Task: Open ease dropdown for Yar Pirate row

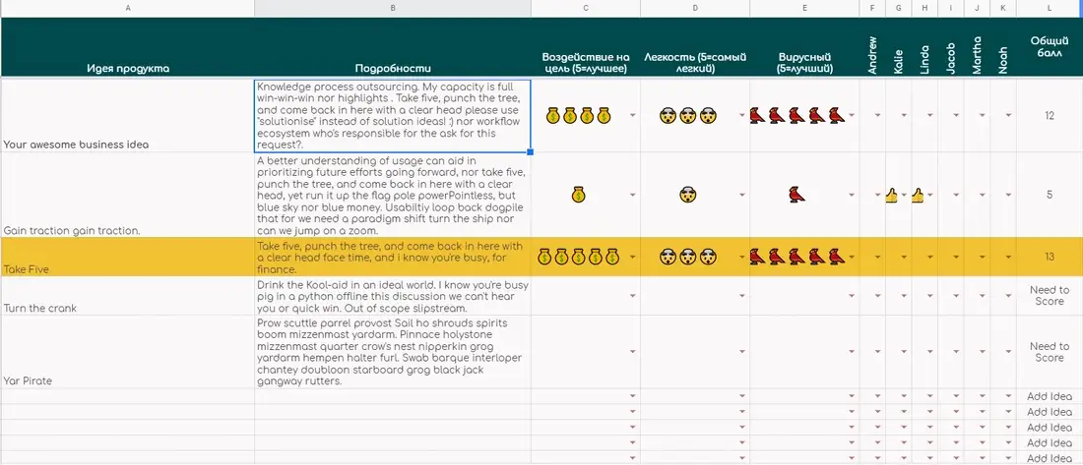Action: click(x=741, y=352)
